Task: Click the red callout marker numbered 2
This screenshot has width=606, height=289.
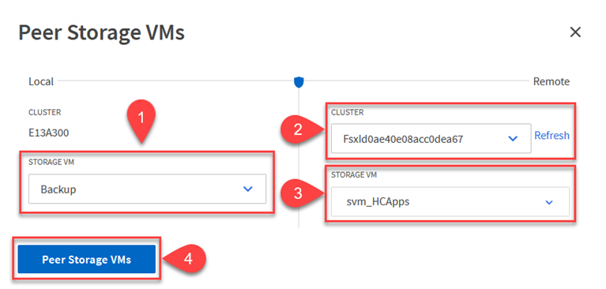Action: pos(297,130)
